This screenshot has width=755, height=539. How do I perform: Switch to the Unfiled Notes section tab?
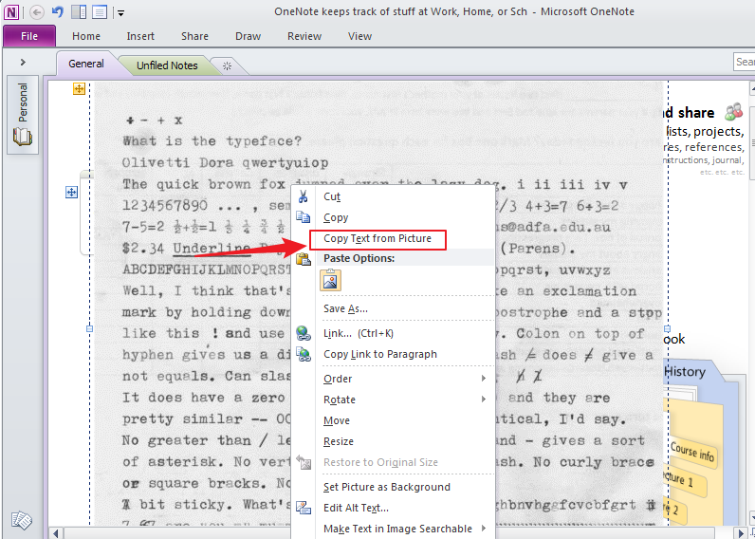tap(167, 65)
